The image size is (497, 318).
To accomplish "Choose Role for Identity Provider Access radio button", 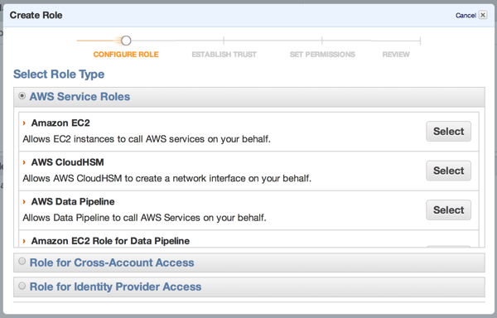I will click(22, 286).
